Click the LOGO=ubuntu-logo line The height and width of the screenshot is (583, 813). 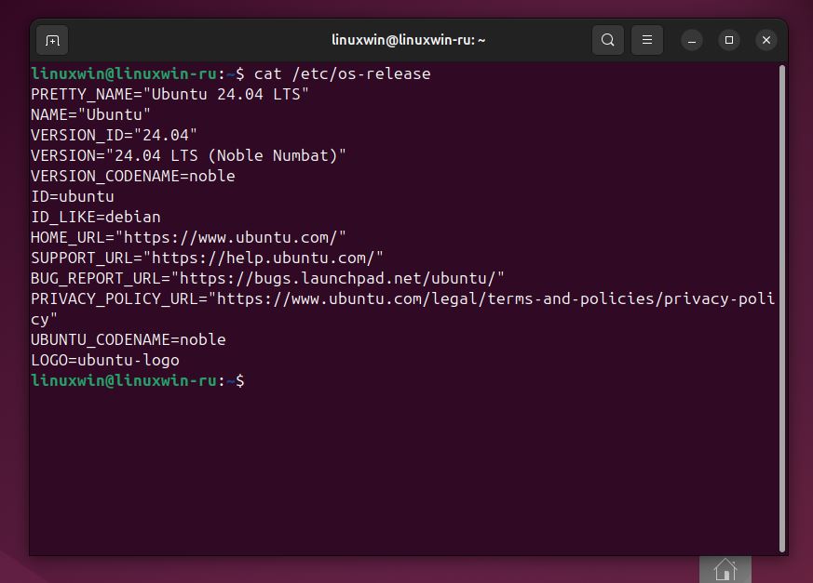[x=104, y=361]
